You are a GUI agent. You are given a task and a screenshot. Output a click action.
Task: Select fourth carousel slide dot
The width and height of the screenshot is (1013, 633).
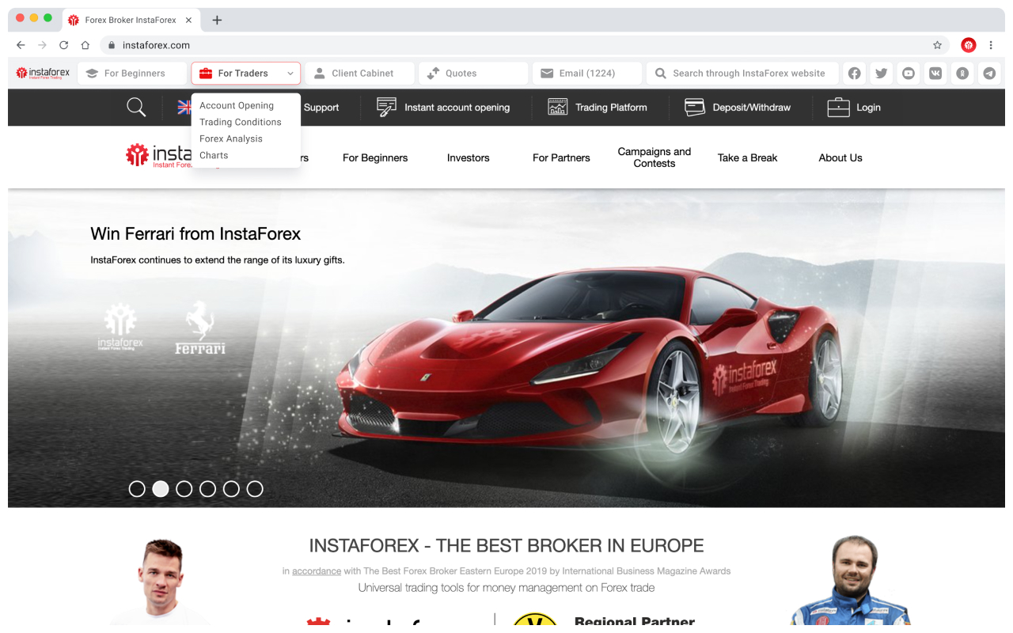207,489
